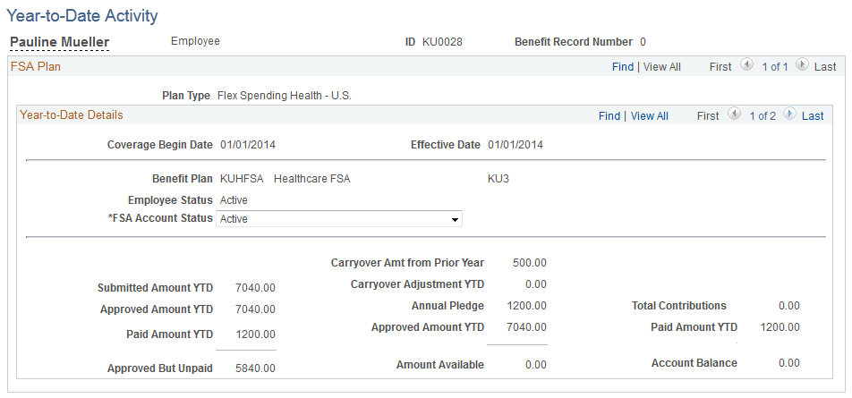852x398 pixels.
Task: Go to Last in FSA Plan header
Action: (x=825, y=67)
